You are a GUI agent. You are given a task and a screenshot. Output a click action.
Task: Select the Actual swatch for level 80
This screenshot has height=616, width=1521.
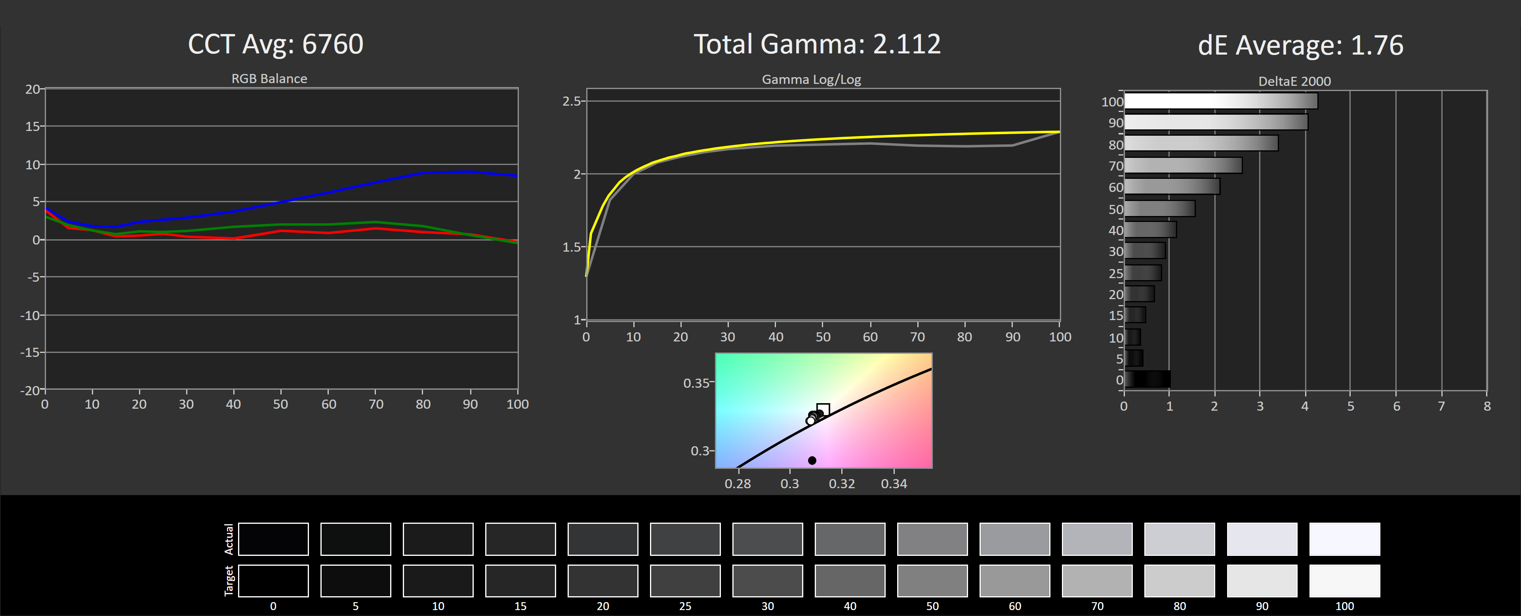pyautogui.click(x=1179, y=539)
